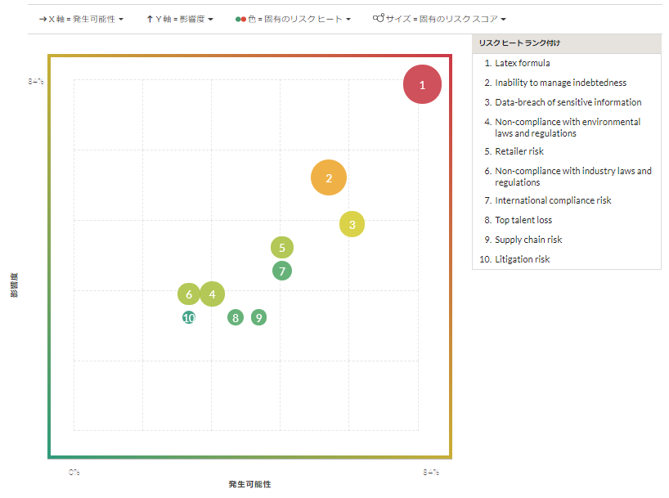Click Litigation risk in ranking list
This screenshot has width=669, height=498.
coord(522,259)
